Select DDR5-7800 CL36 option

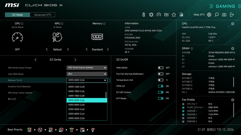click(86, 91)
